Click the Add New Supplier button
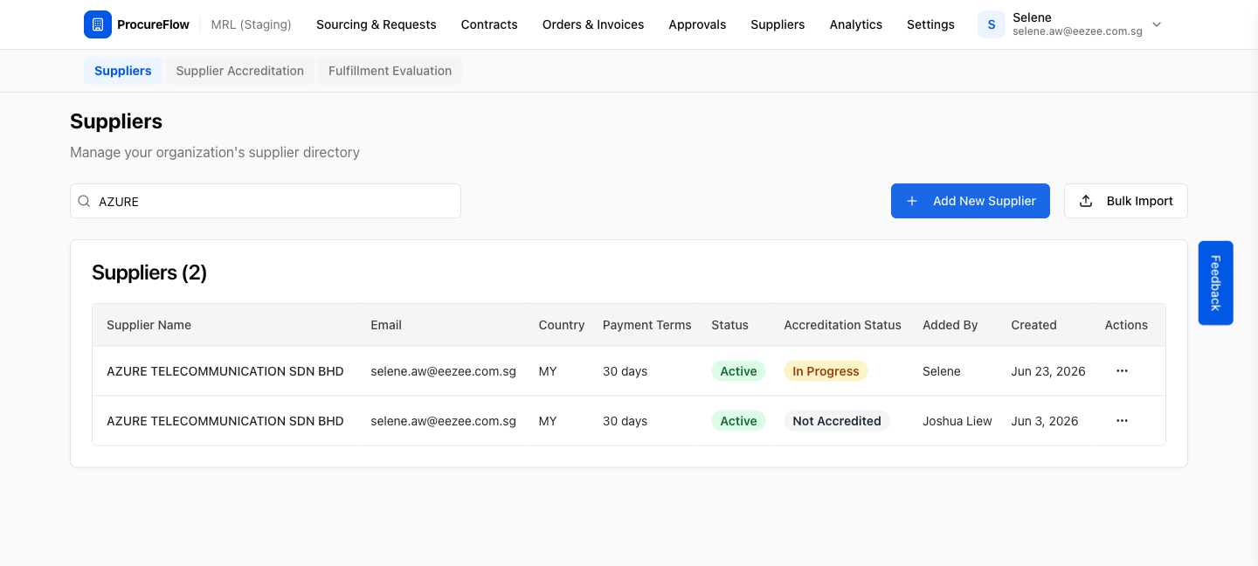 971,201
